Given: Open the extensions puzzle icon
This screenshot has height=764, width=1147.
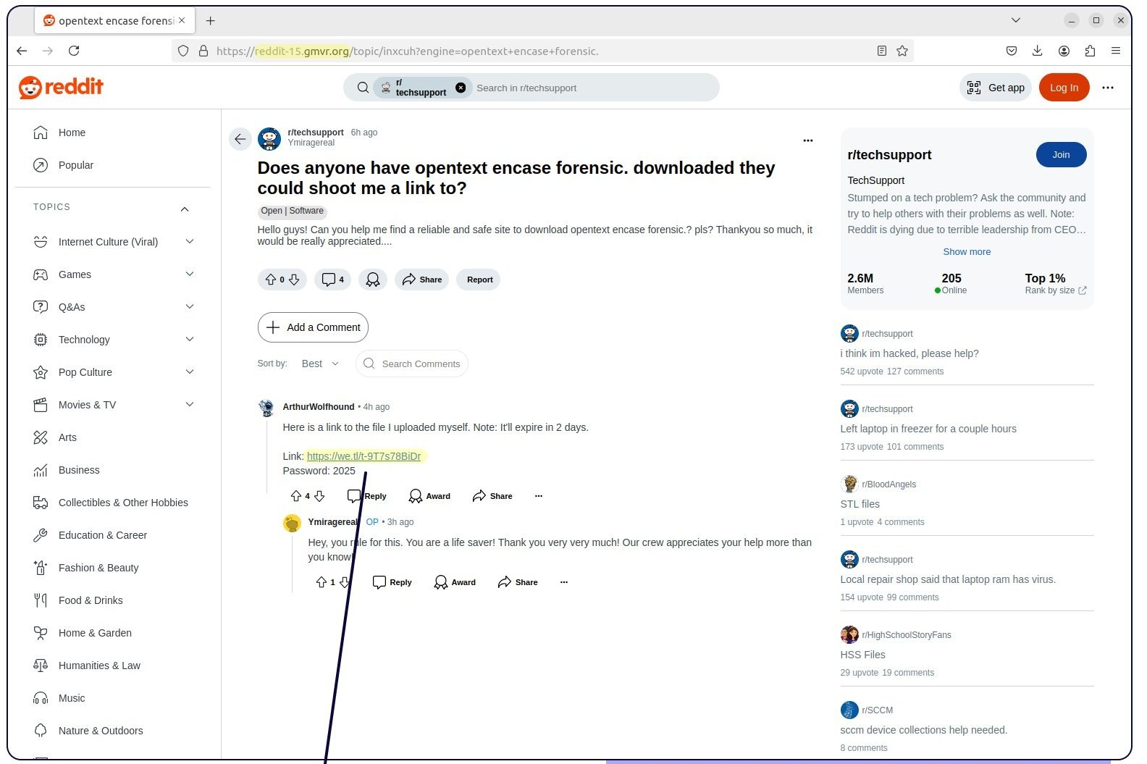Looking at the screenshot, I should pos(1090,51).
